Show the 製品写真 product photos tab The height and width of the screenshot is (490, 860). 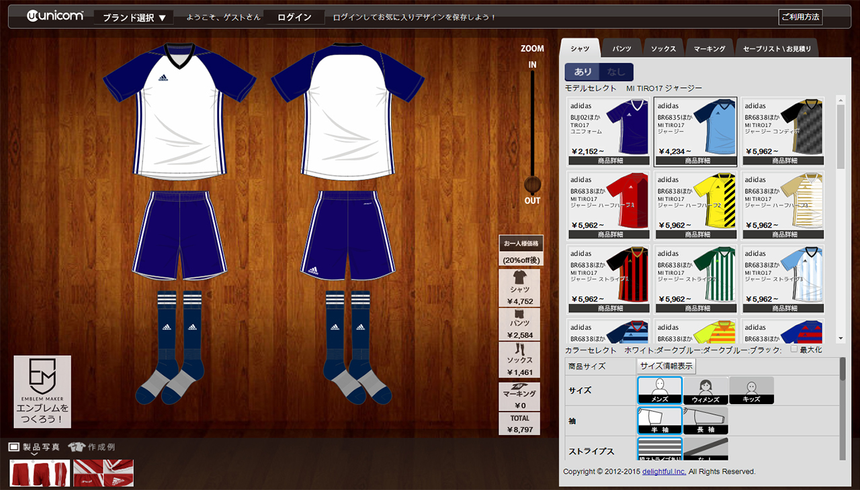pos(34,447)
